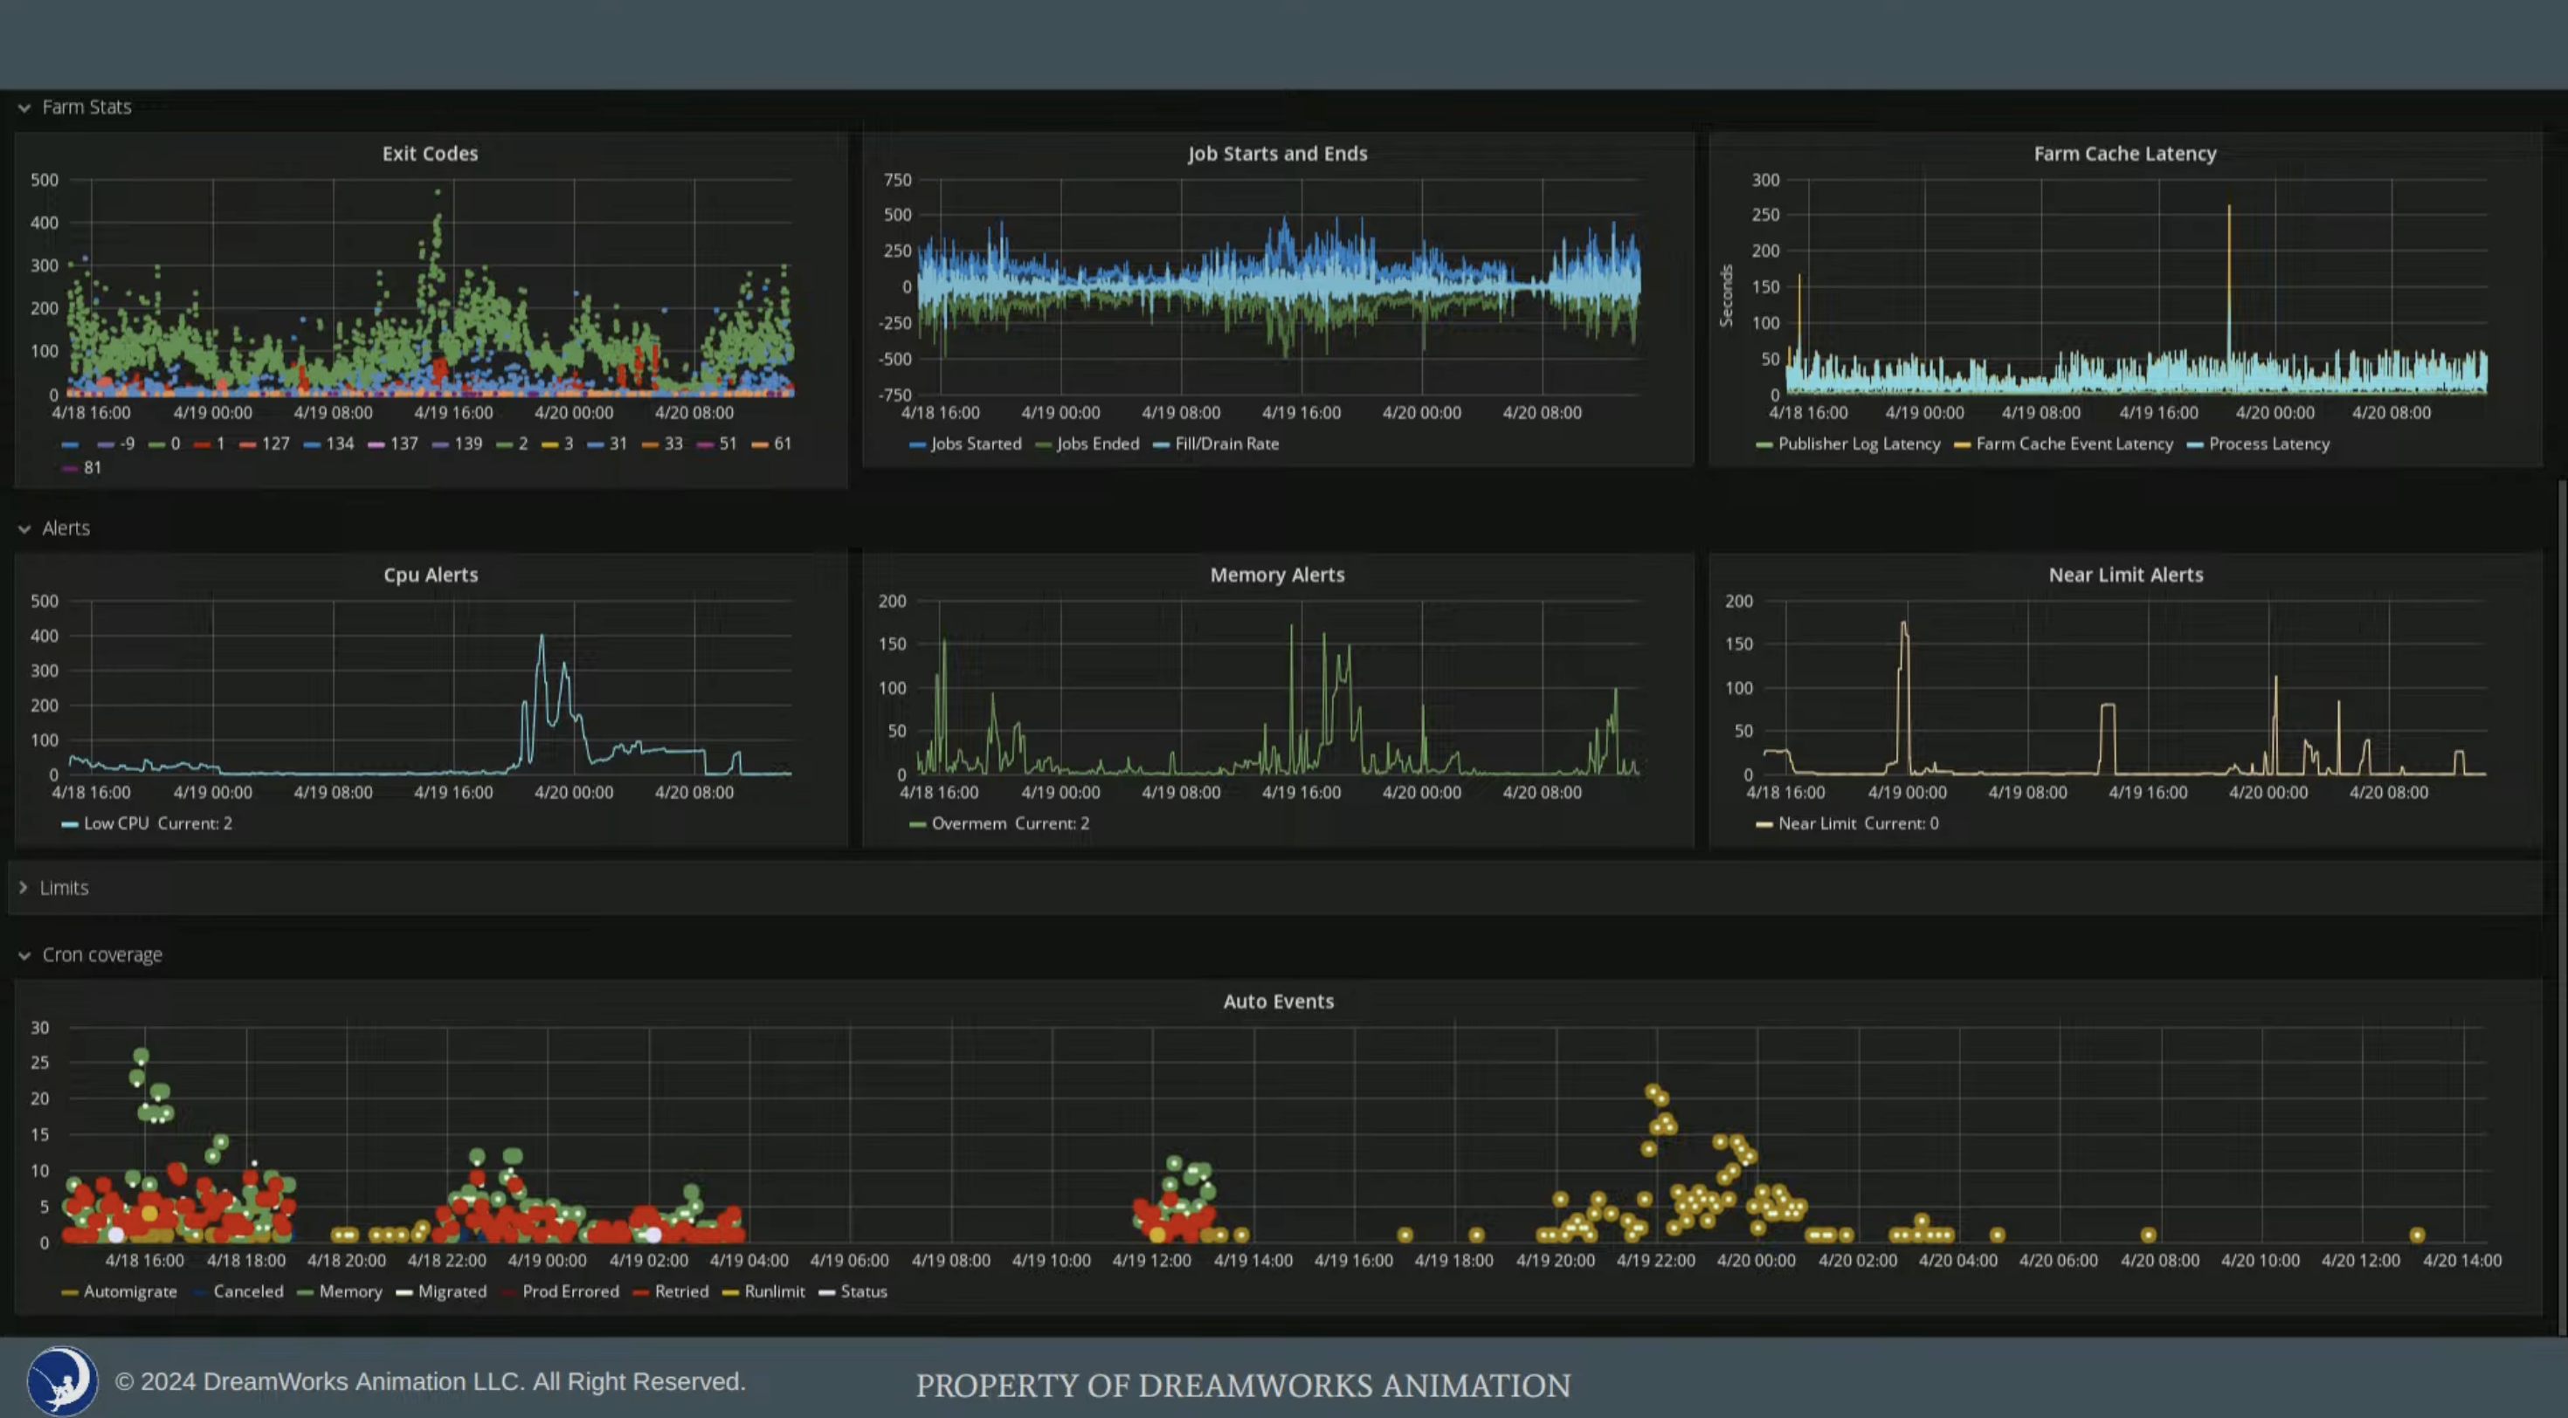
Task: Click the Runlimit legend entry
Action: (x=774, y=1291)
